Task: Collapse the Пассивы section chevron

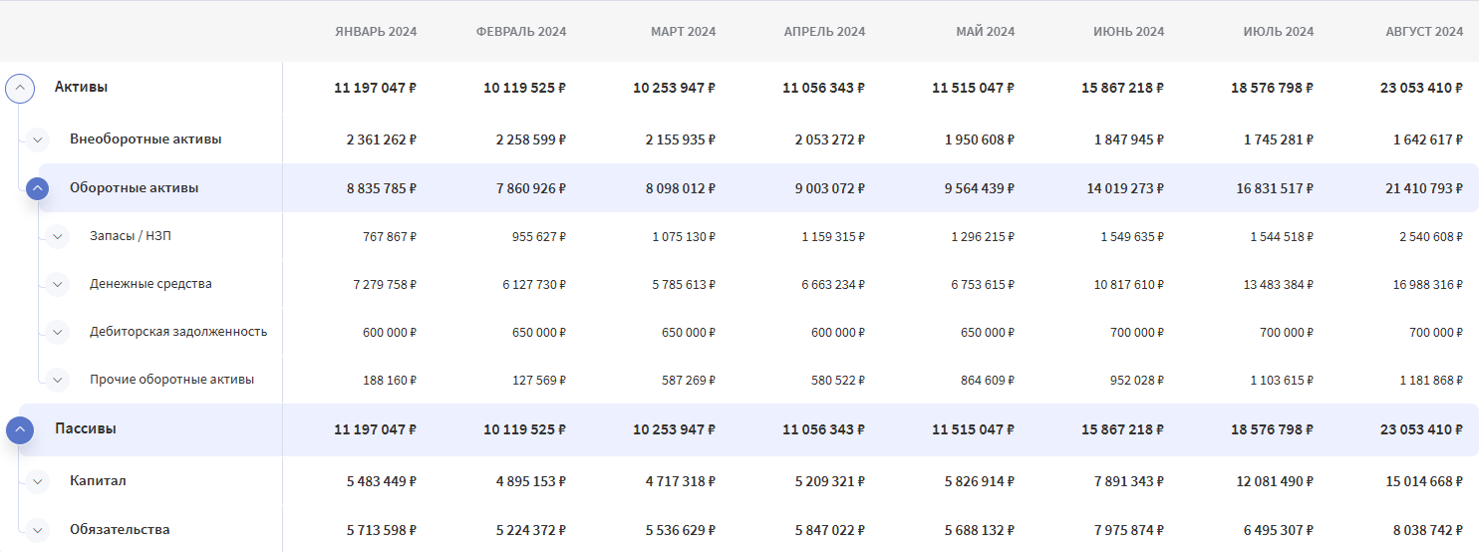Action: click(20, 429)
